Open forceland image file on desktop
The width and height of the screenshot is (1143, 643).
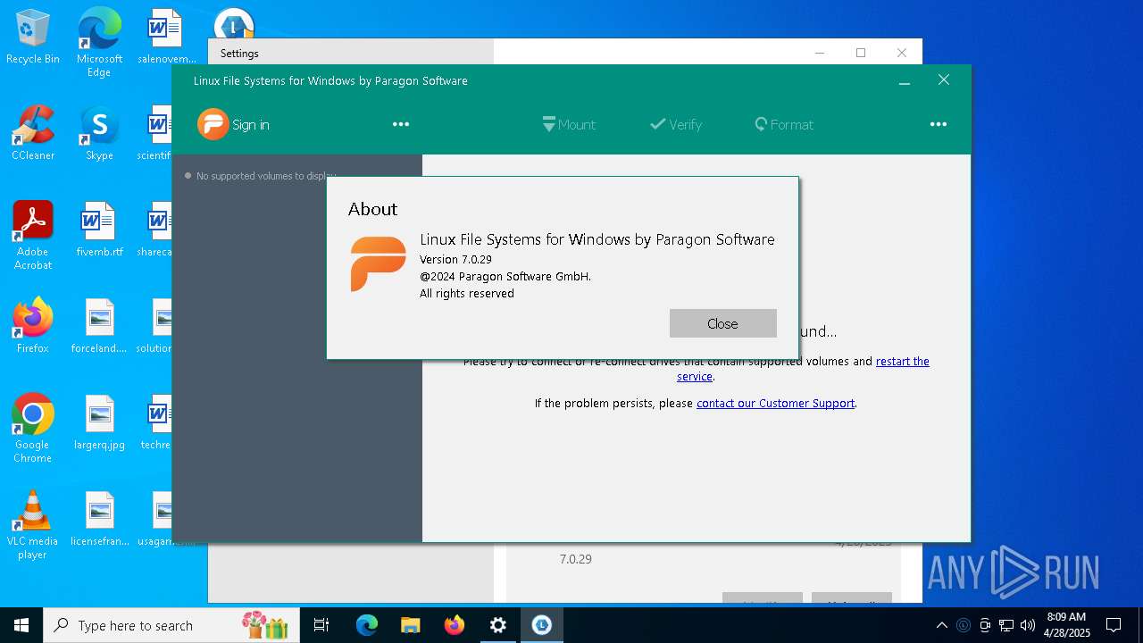pyautogui.click(x=99, y=326)
